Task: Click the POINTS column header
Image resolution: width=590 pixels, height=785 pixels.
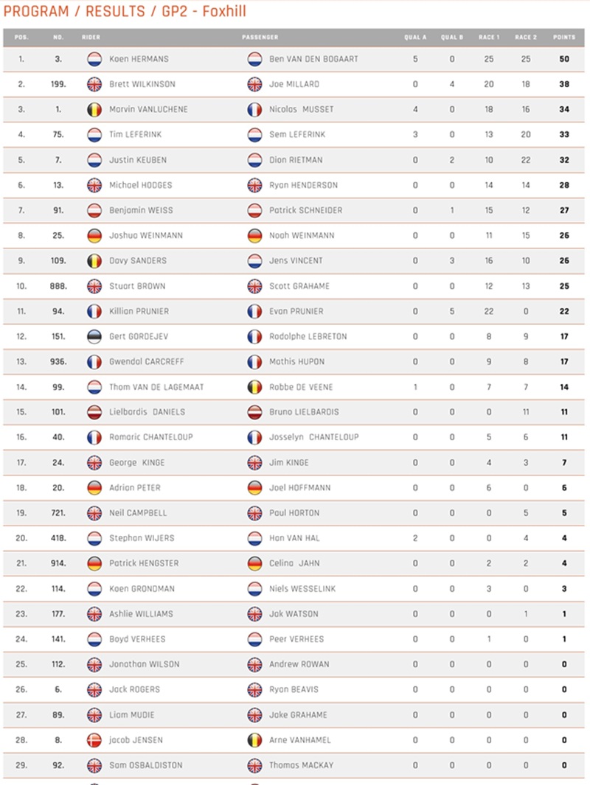Action: coord(564,37)
